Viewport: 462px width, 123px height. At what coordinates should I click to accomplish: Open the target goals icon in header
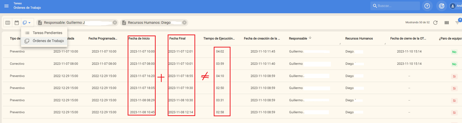coord(441,6)
